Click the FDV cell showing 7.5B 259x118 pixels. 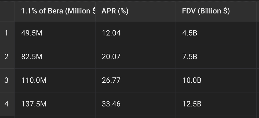point(216,57)
